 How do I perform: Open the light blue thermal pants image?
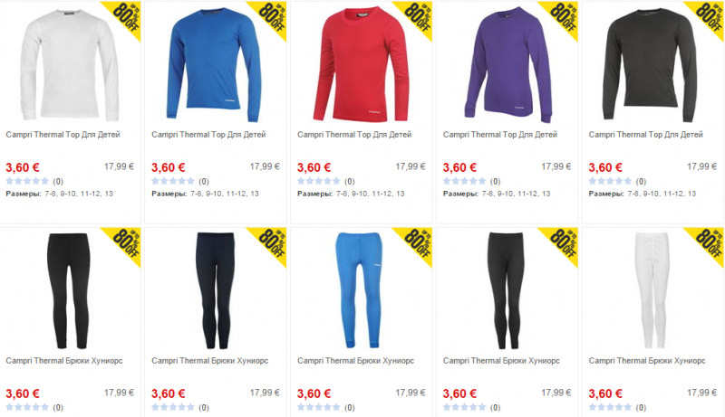point(359,290)
